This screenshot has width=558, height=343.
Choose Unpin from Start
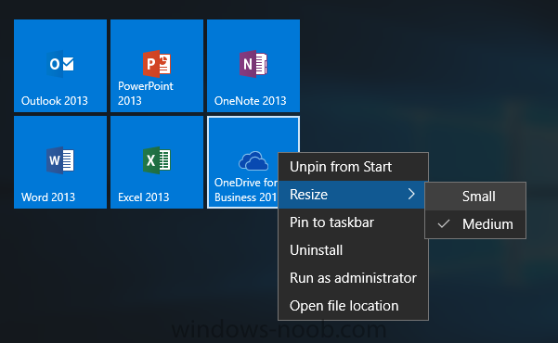[x=353, y=167]
